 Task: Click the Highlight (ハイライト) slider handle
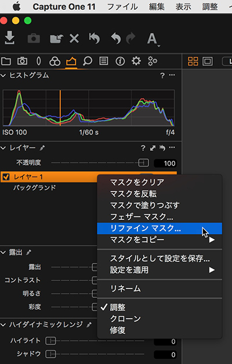click(x=50, y=341)
